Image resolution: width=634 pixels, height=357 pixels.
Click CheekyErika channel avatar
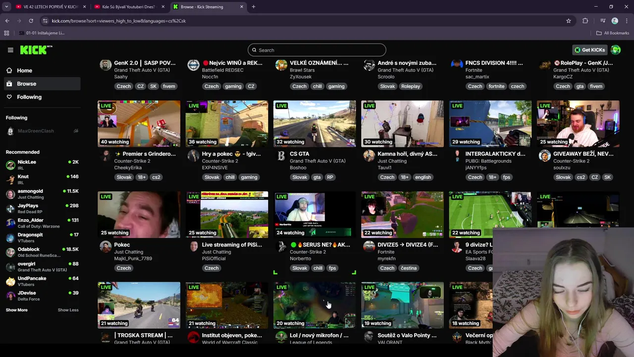click(106, 156)
